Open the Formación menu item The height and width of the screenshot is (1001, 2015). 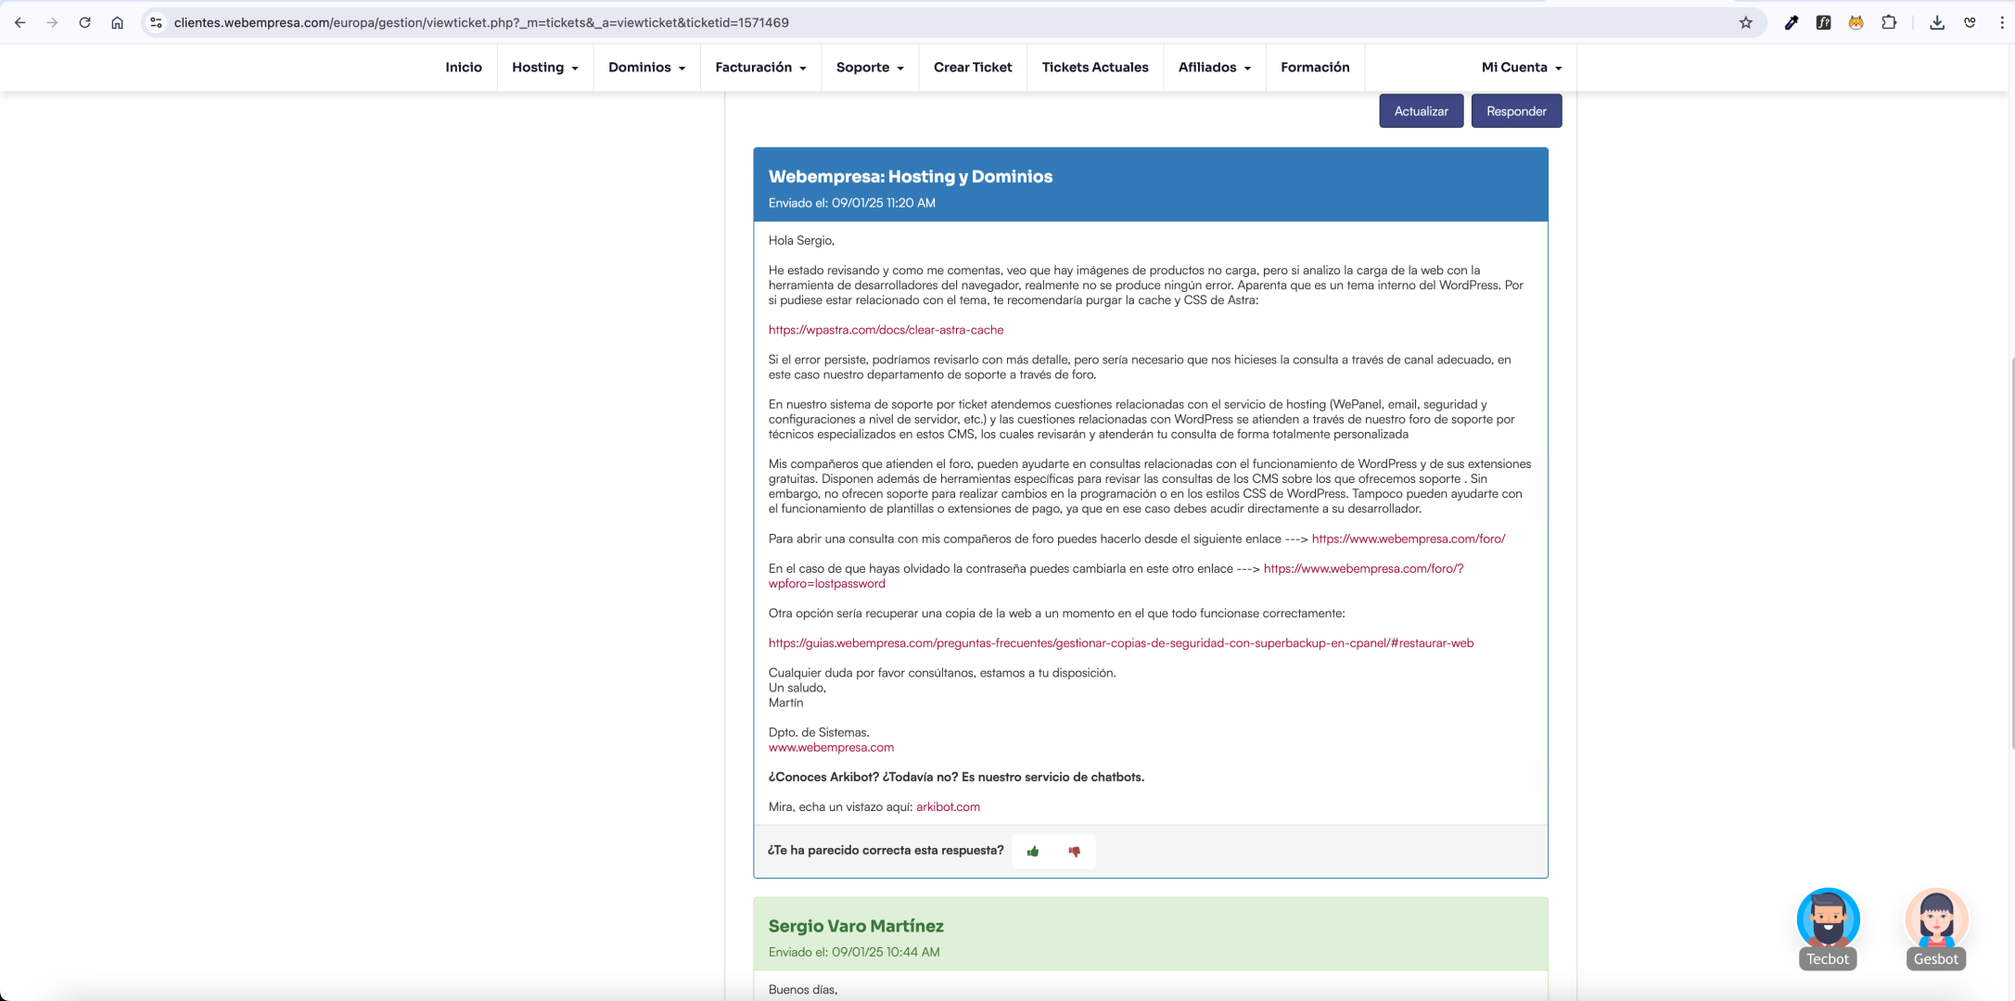pyautogui.click(x=1315, y=67)
